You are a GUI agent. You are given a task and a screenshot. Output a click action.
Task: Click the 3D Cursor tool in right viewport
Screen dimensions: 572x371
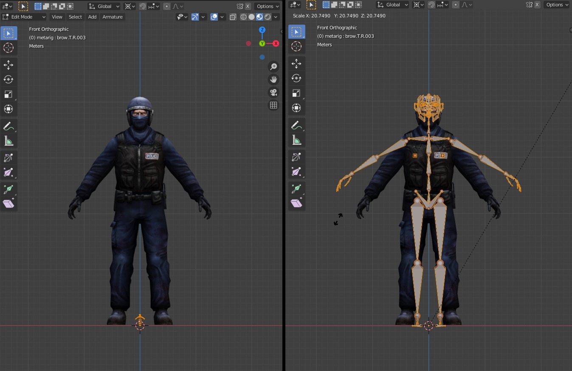296,46
